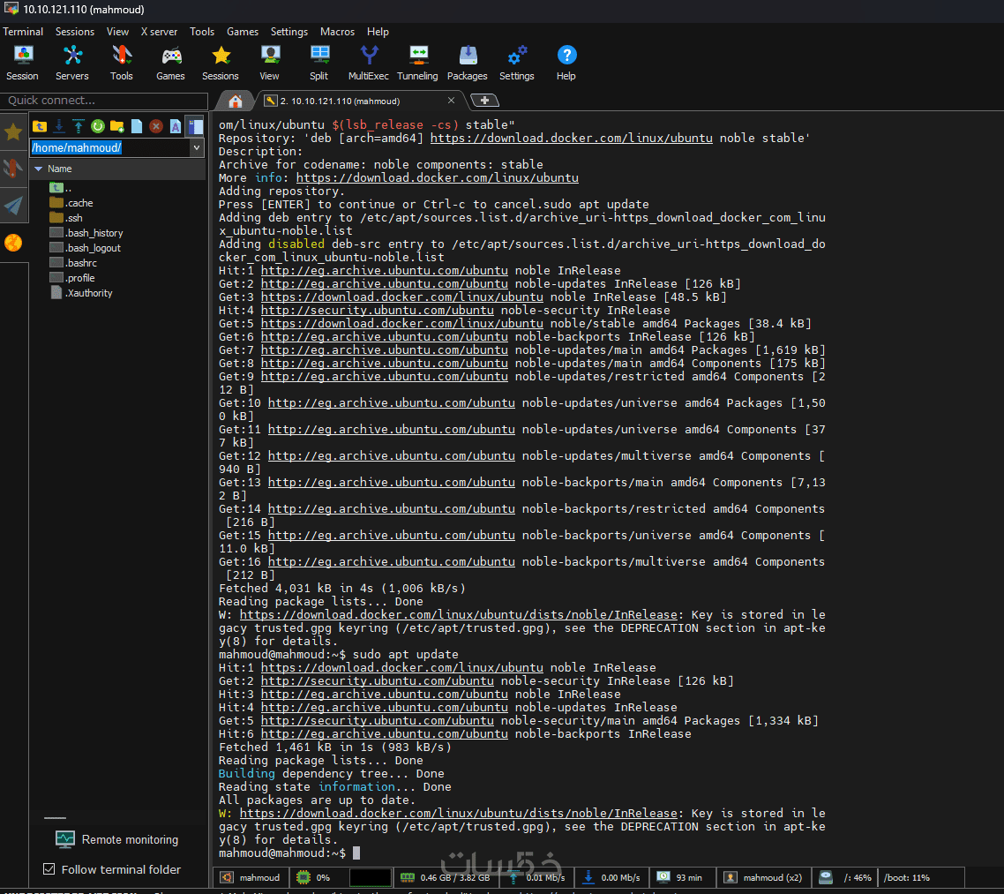The image size is (1004, 894).
Task: Click the security.ubuntu.com link on Hit:4 line
Action: pyautogui.click(x=377, y=311)
